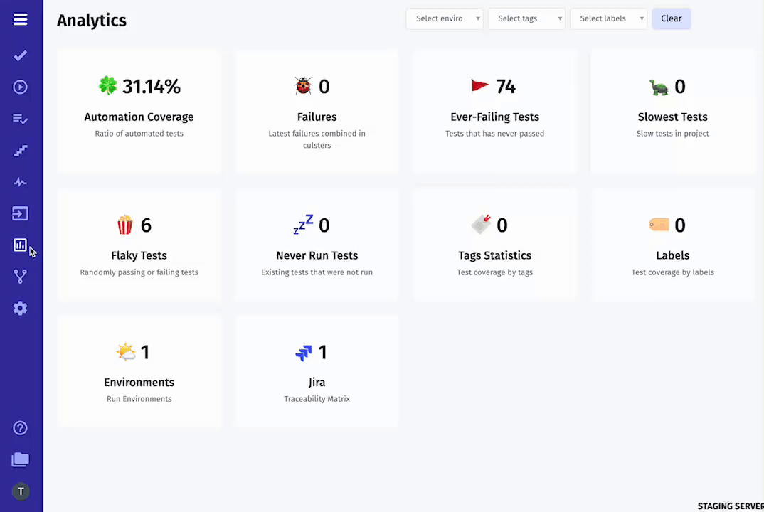Screen dimensions: 764x512
Task: Click the Jira logo icon
Action: coord(304,352)
